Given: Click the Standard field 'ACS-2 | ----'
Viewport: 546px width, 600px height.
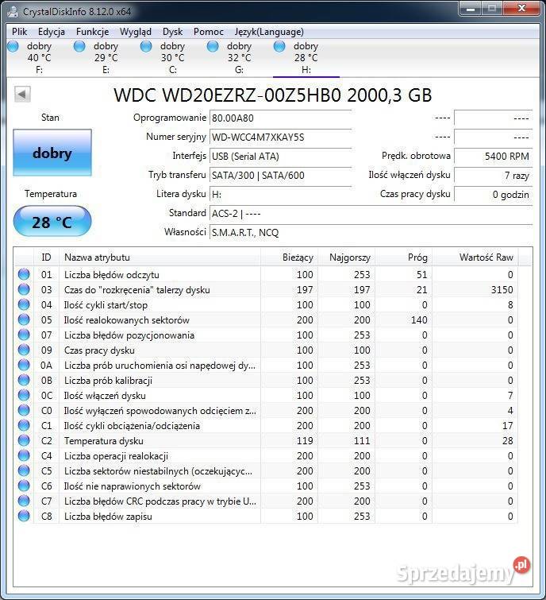Looking at the screenshot, I should [x=371, y=214].
